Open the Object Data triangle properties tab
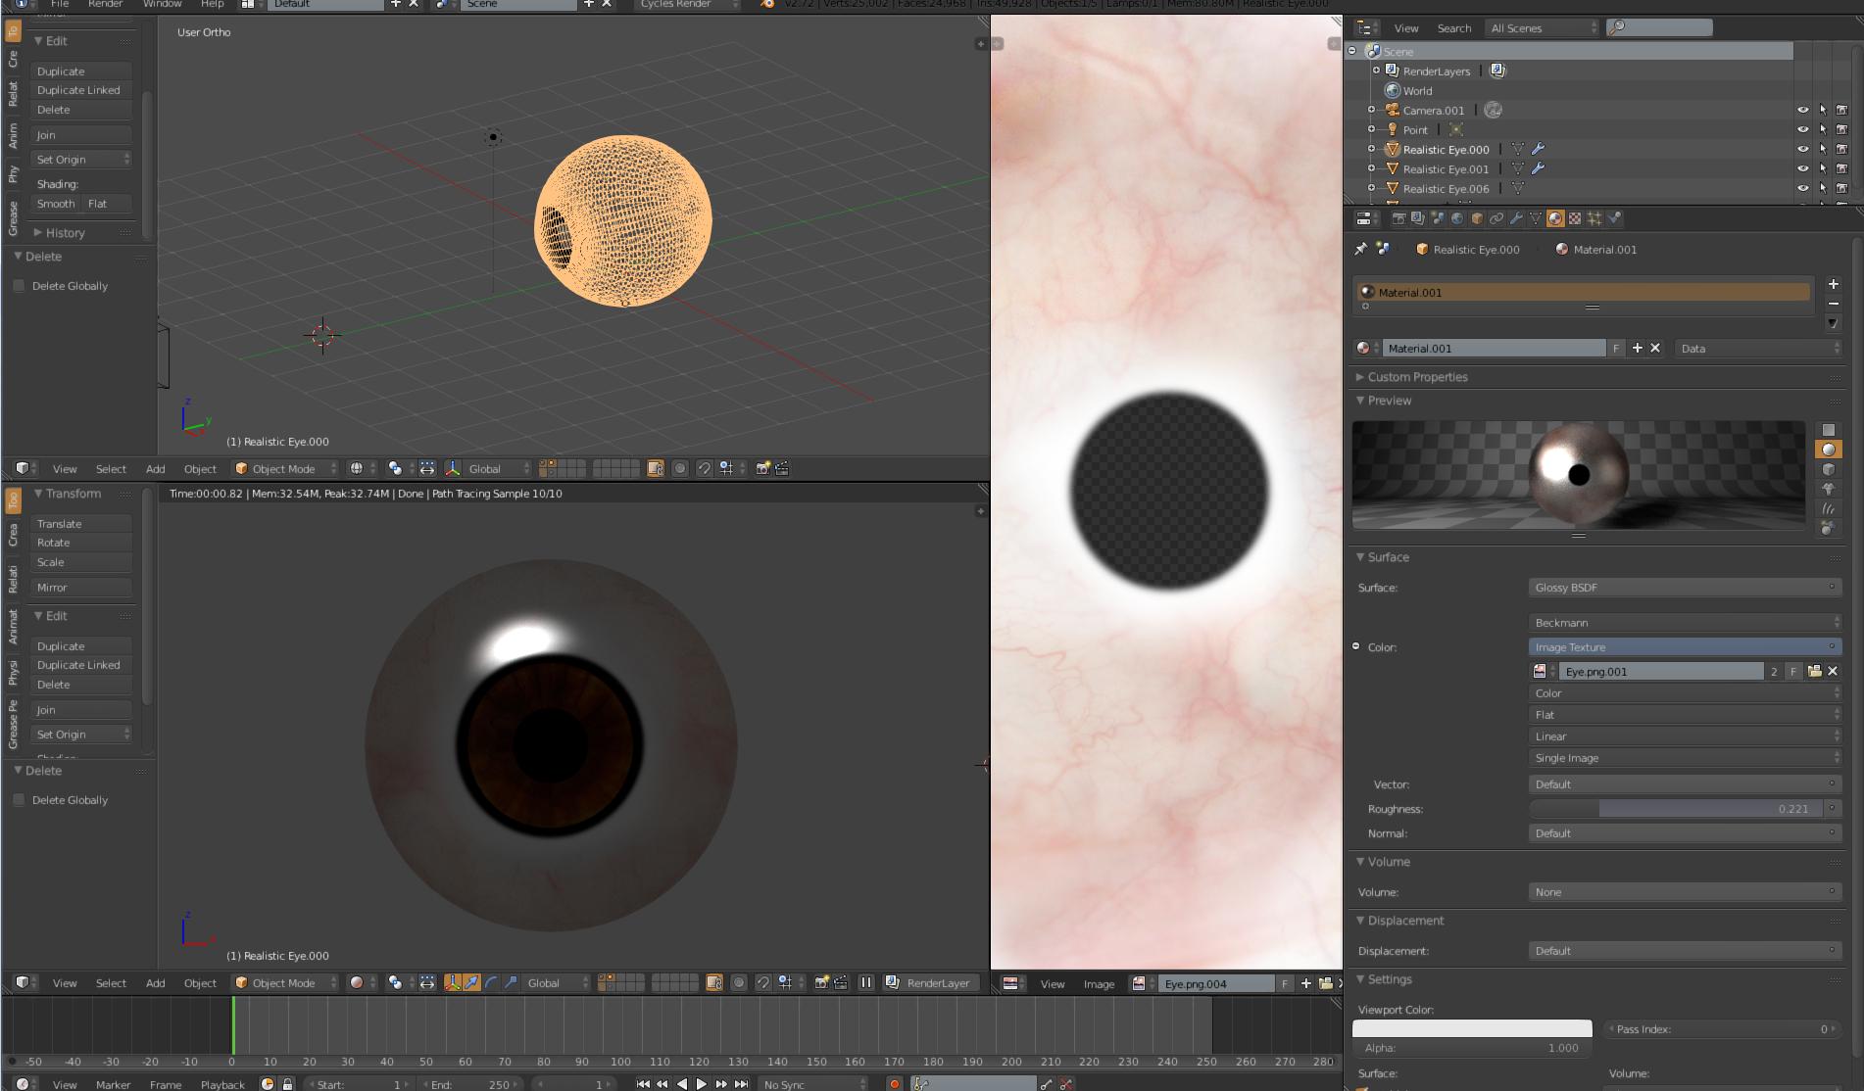The width and height of the screenshot is (1864, 1091). point(1536,218)
